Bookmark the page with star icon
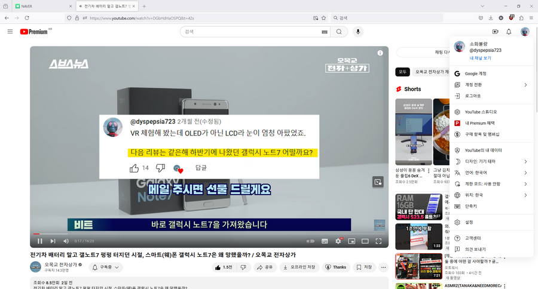538x289 pixels. coord(323,18)
